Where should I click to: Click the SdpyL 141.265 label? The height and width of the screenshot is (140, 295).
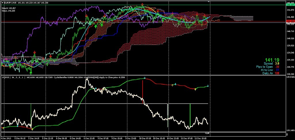pos(8,11)
